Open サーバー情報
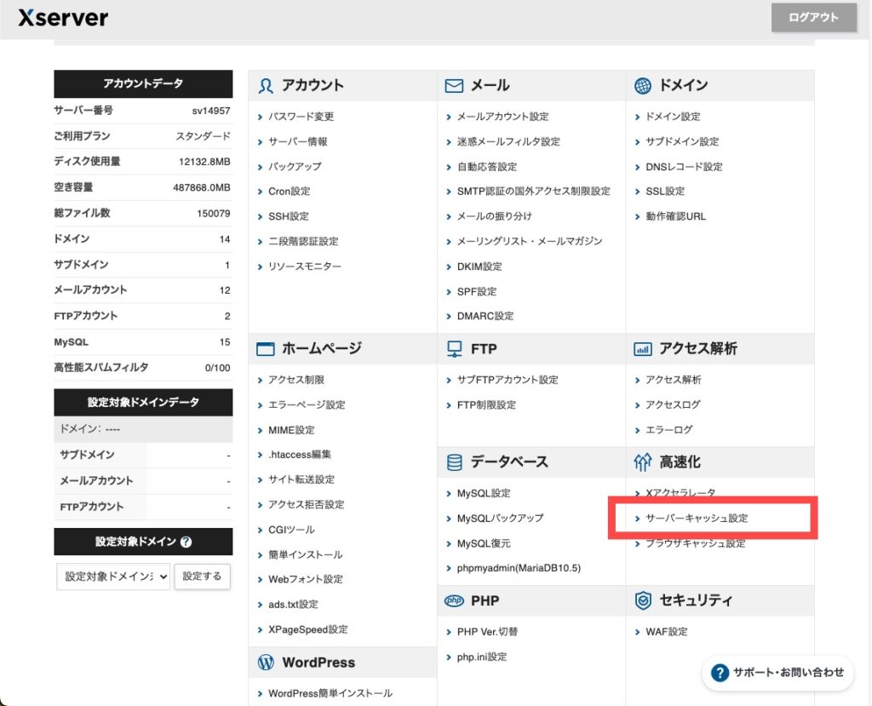The height and width of the screenshot is (706, 872). pyautogui.click(x=297, y=141)
